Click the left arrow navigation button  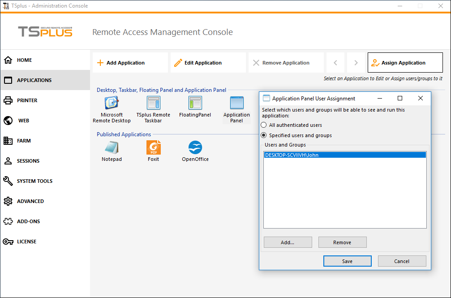(x=335, y=63)
